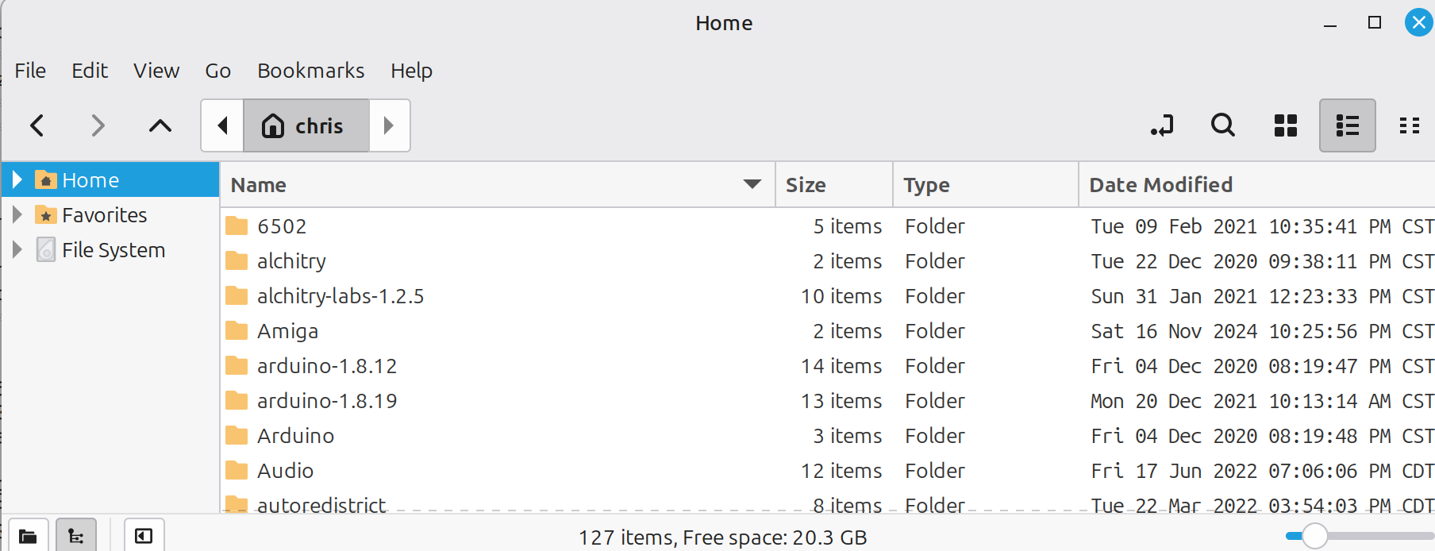
Task: Expand the Favorites tree node
Action: click(17, 215)
